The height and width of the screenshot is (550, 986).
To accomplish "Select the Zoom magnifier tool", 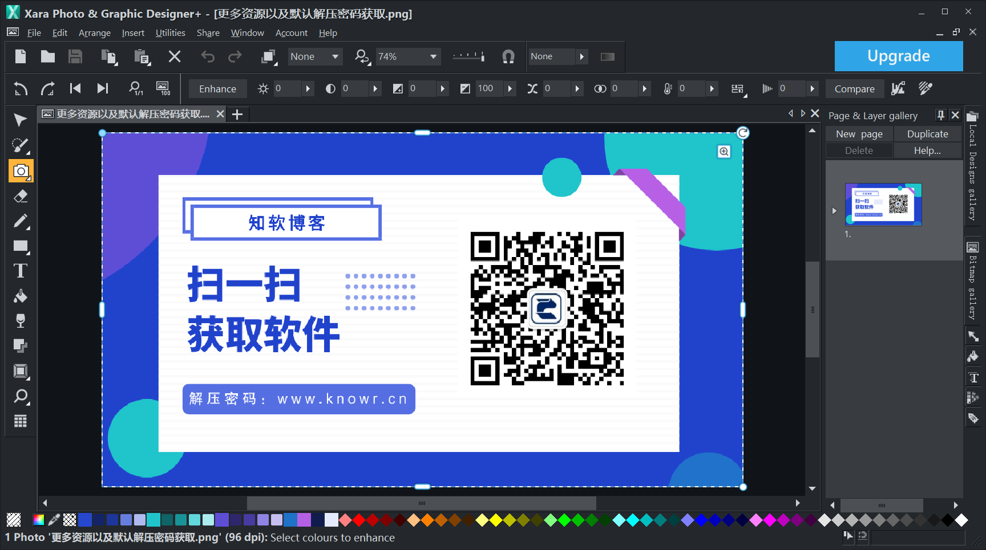I will click(x=21, y=396).
